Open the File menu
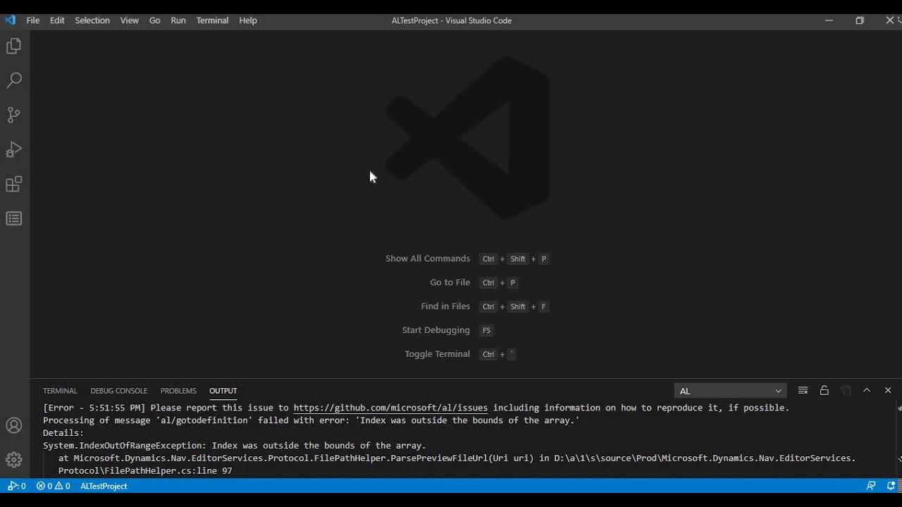This screenshot has height=507, width=902. 33,20
